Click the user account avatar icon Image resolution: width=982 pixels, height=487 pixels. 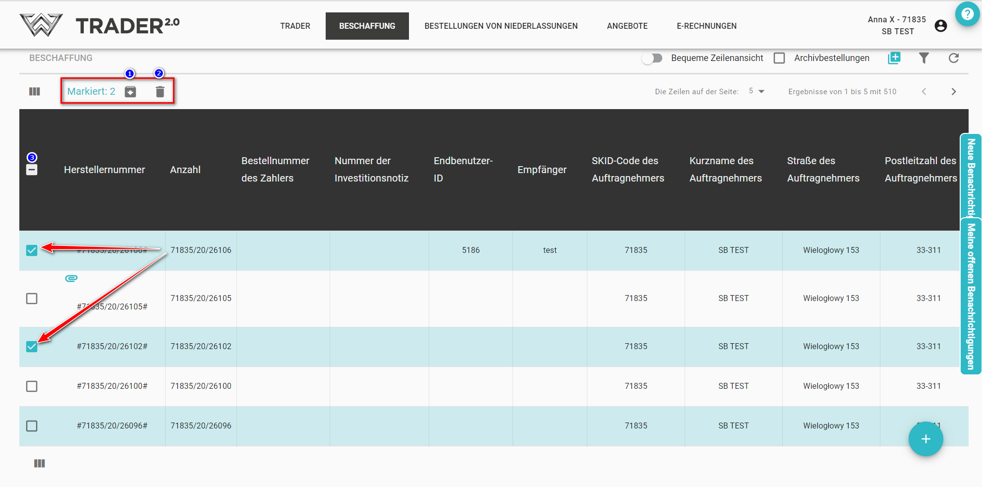coord(940,26)
